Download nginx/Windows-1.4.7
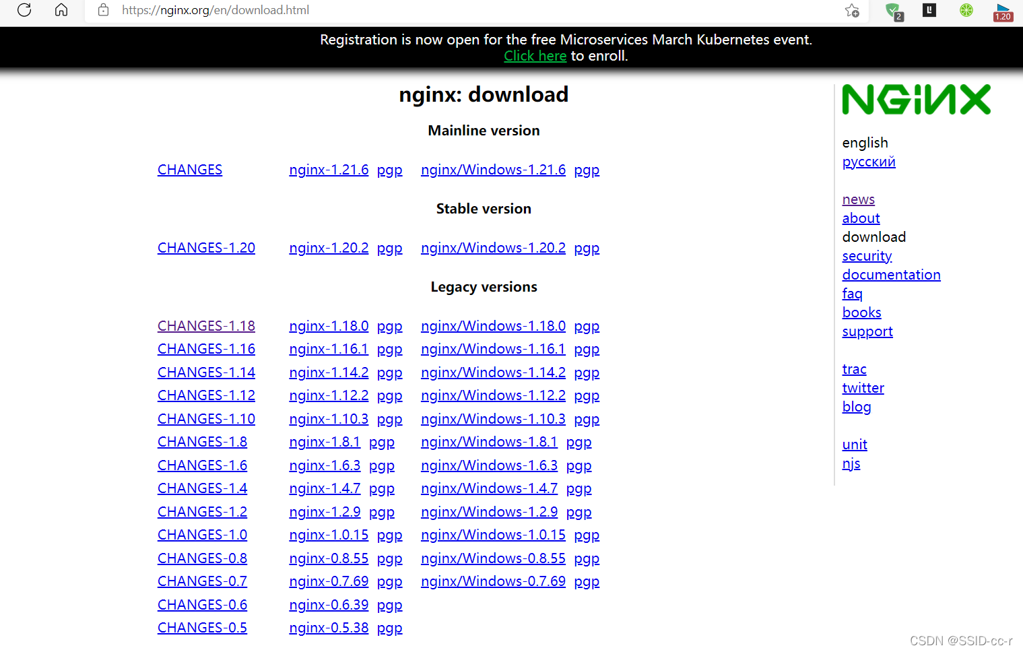This screenshot has height=652, width=1023. coord(489,488)
